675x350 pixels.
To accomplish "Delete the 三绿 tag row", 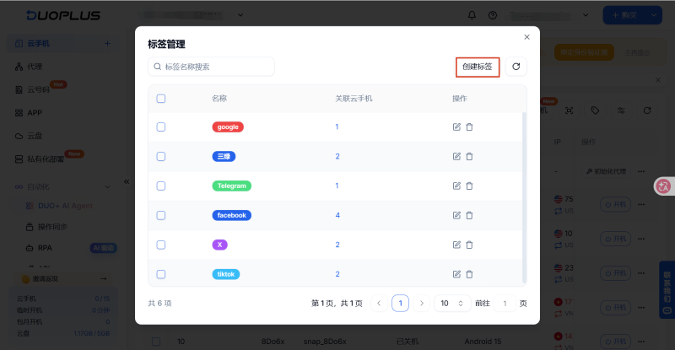I will click(x=470, y=156).
